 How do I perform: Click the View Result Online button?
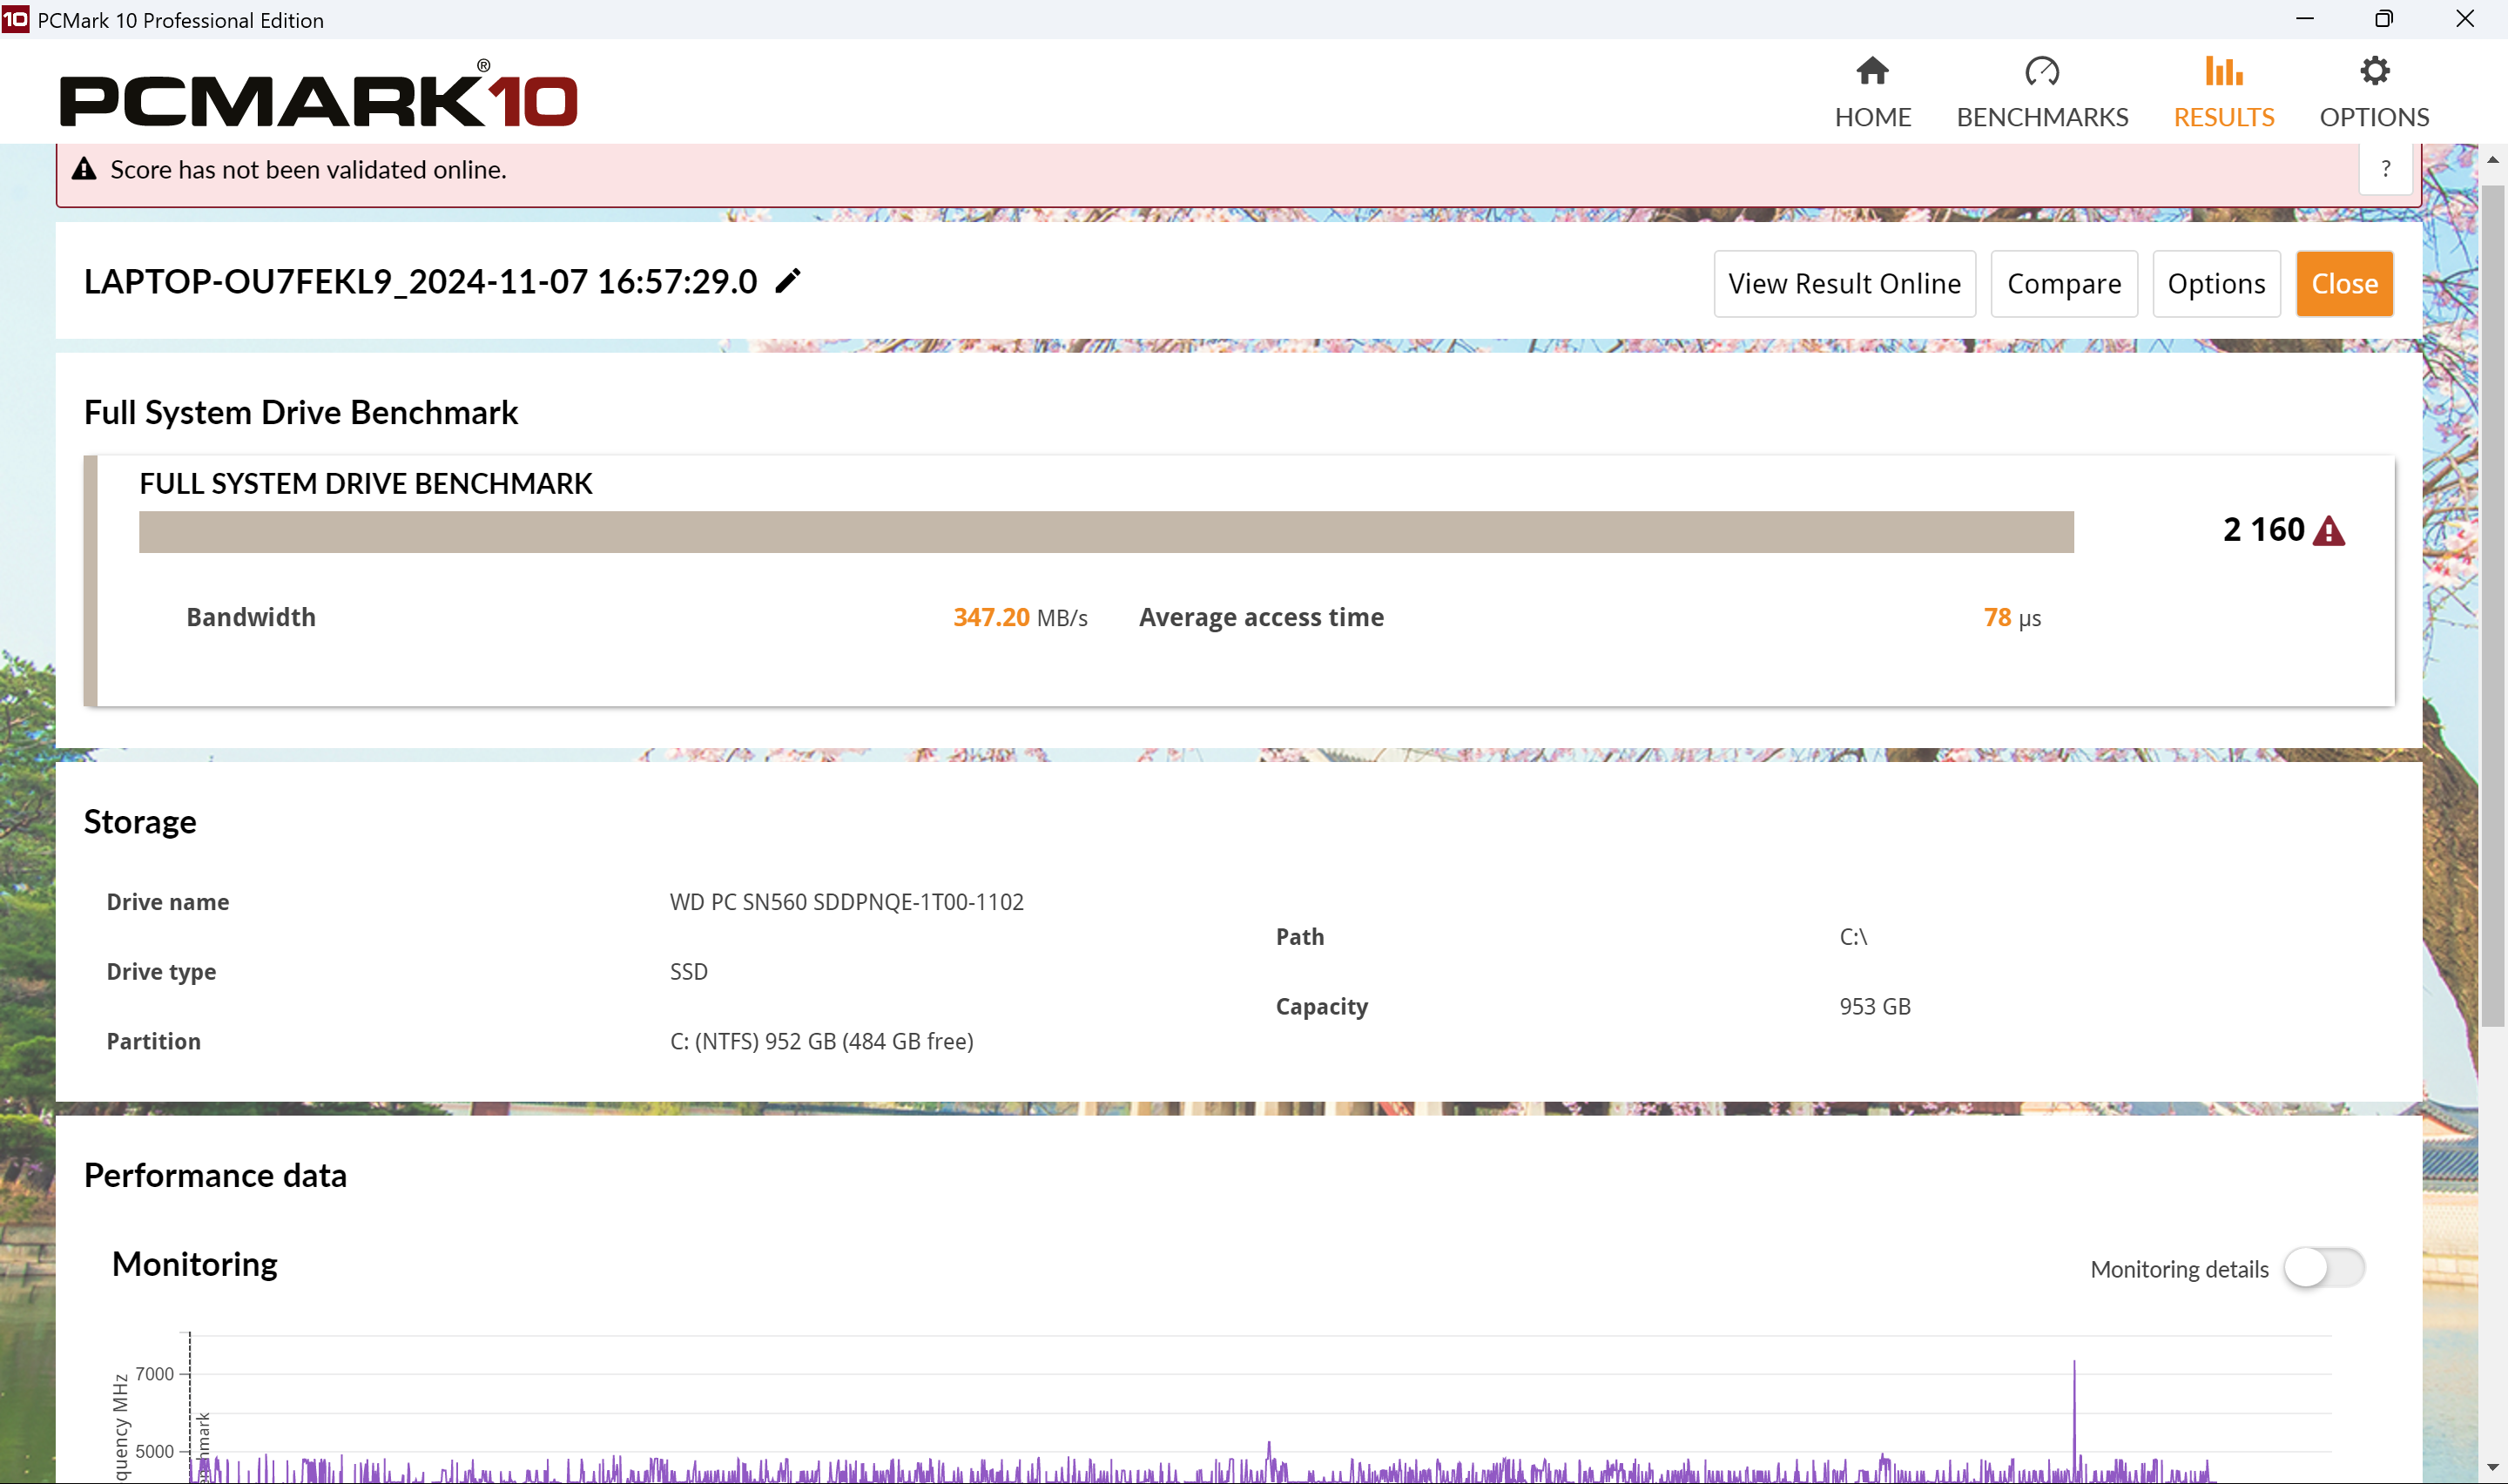[x=1844, y=284]
